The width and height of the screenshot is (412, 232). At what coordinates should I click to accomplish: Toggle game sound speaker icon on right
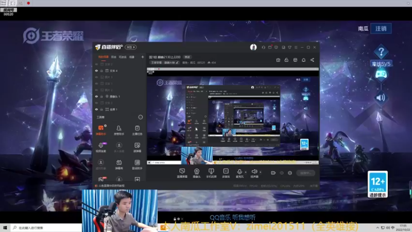381,97
